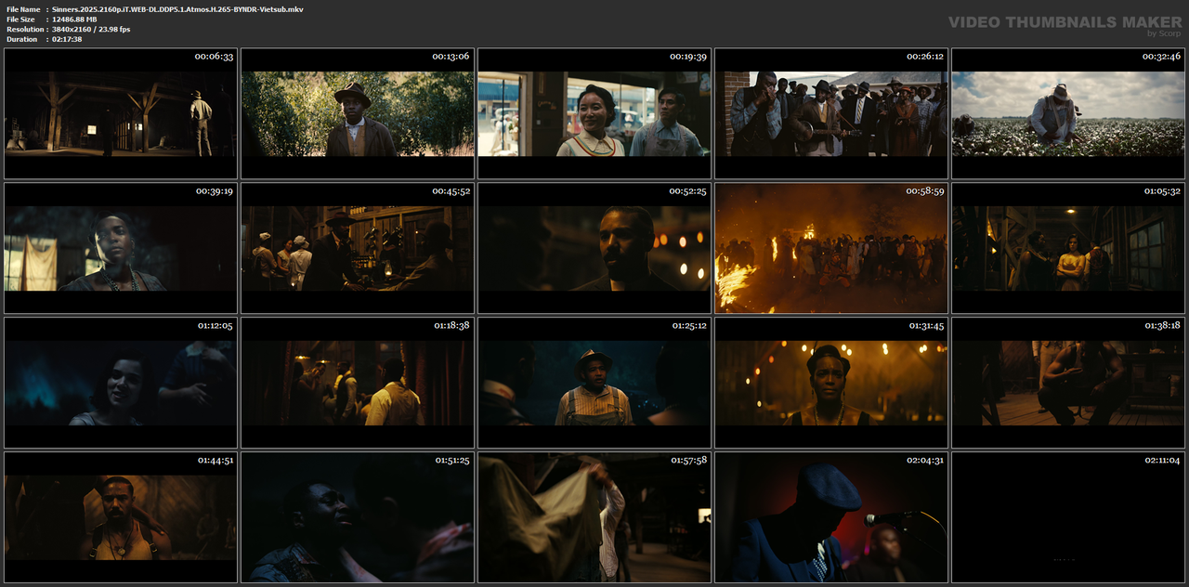The image size is (1189, 587).
Task: Pick the thumbnail marked 01:25:12
Action: click(594, 383)
